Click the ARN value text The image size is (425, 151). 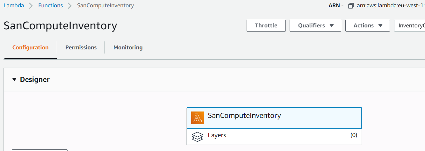click(x=391, y=6)
